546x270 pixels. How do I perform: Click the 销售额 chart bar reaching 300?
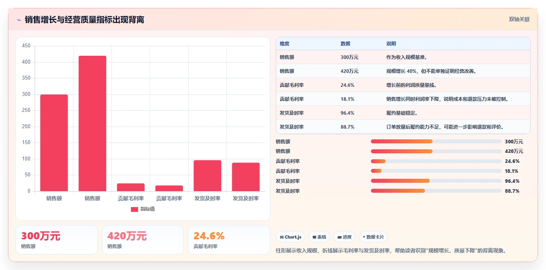point(54,143)
